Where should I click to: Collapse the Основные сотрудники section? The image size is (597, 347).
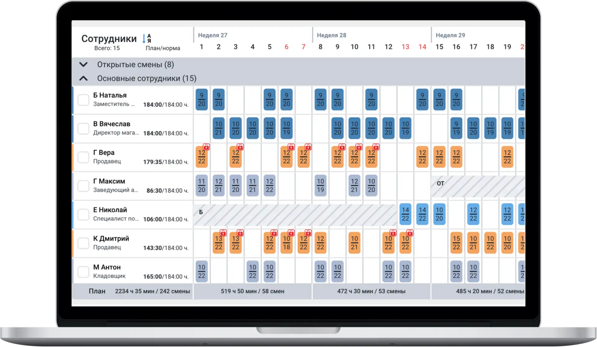pyautogui.click(x=83, y=79)
